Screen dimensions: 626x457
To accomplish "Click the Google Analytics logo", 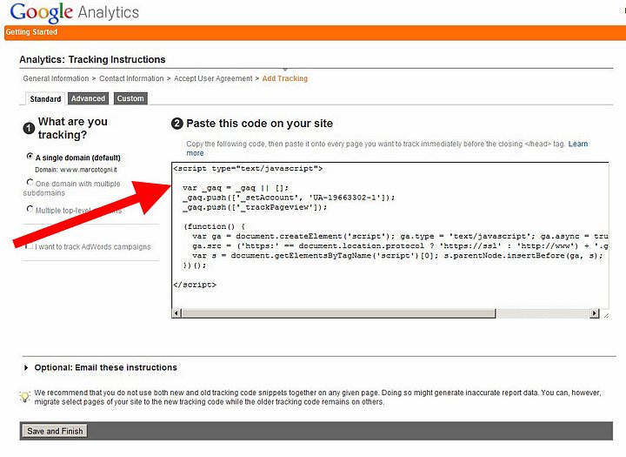I will 74,12.
